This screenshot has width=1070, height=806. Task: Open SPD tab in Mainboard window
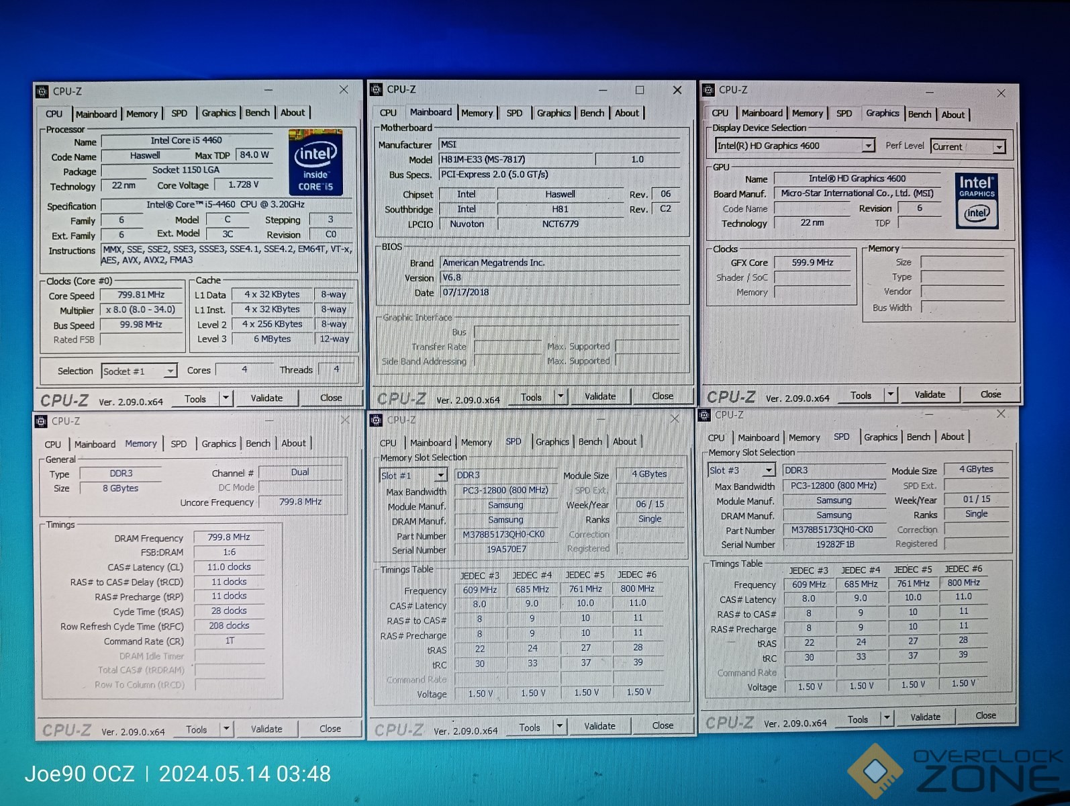tap(514, 113)
